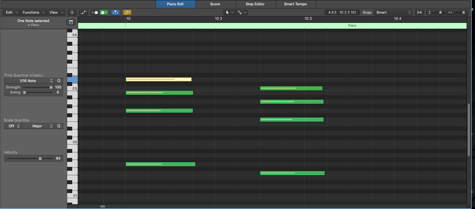
Task: Click the yellow Link button
Action: tap(127, 12)
